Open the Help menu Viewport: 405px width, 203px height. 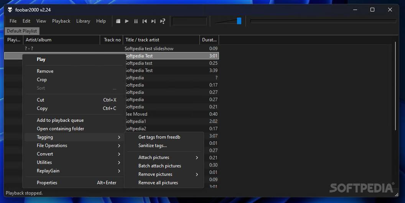pos(101,21)
